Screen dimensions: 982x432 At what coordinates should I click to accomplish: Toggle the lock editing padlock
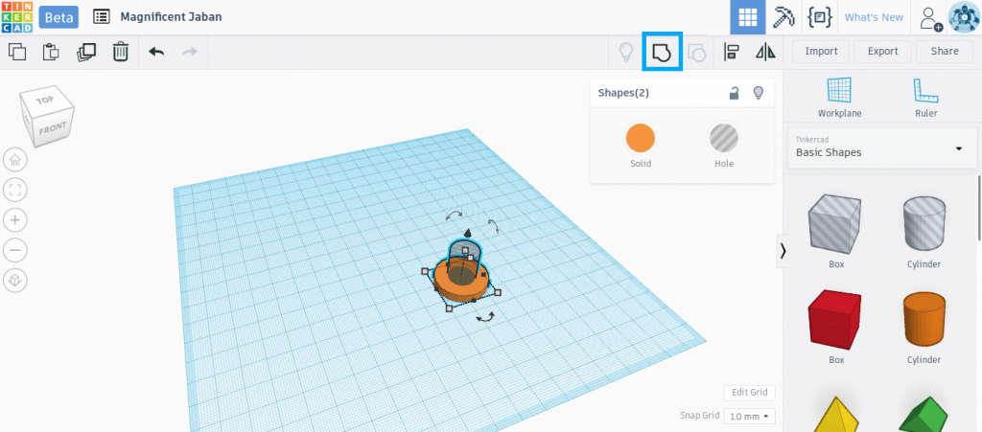click(734, 93)
